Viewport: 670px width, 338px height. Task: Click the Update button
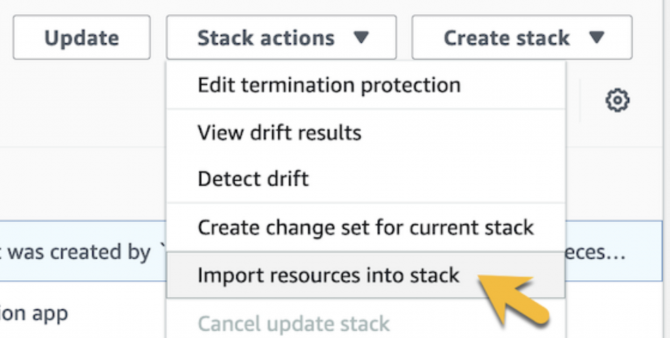(81, 38)
